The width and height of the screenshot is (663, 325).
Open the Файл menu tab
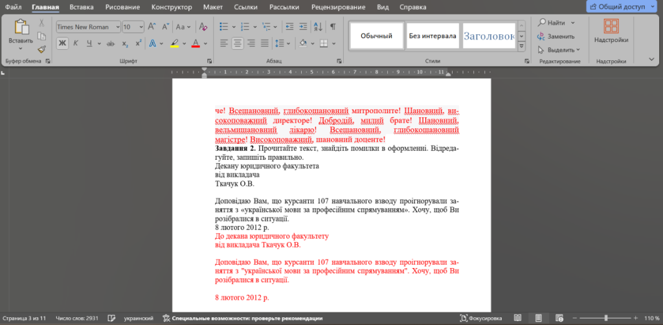click(x=14, y=7)
